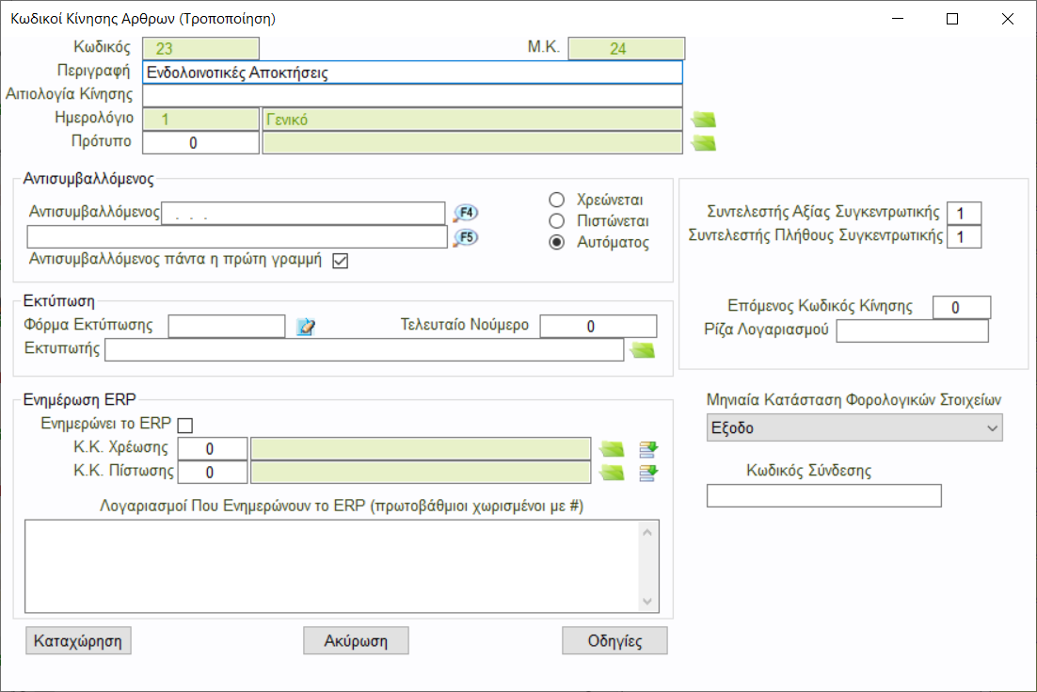The height and width of the screenshot is (692, 1037).
Task: Open the Μηνιαία Κατάσταση Φορολογικών Στοιχείων dropdown
Action: click(x=854, y=428)
